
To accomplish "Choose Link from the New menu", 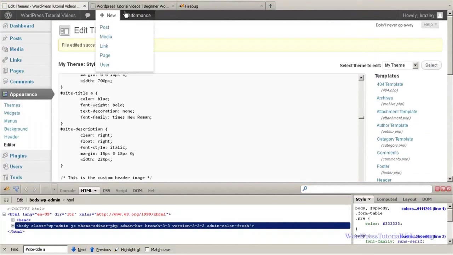I will coord(104,46).
